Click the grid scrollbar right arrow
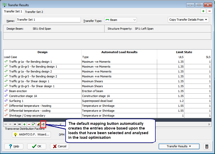Viewport: 215px width, 154px height. click(209, 124)
